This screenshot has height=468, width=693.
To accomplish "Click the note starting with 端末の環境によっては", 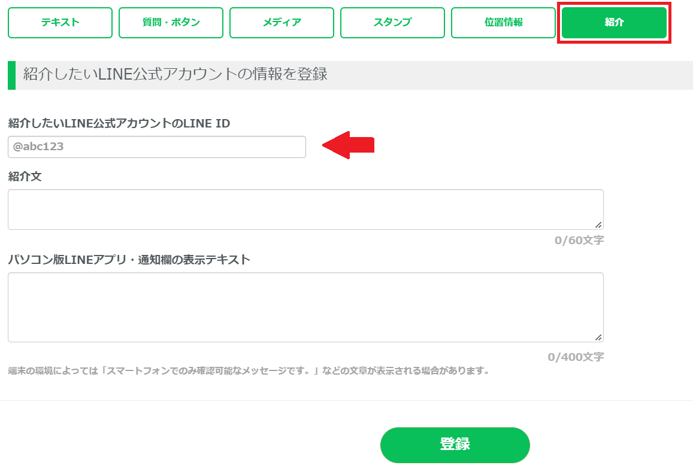I will 249,371.
